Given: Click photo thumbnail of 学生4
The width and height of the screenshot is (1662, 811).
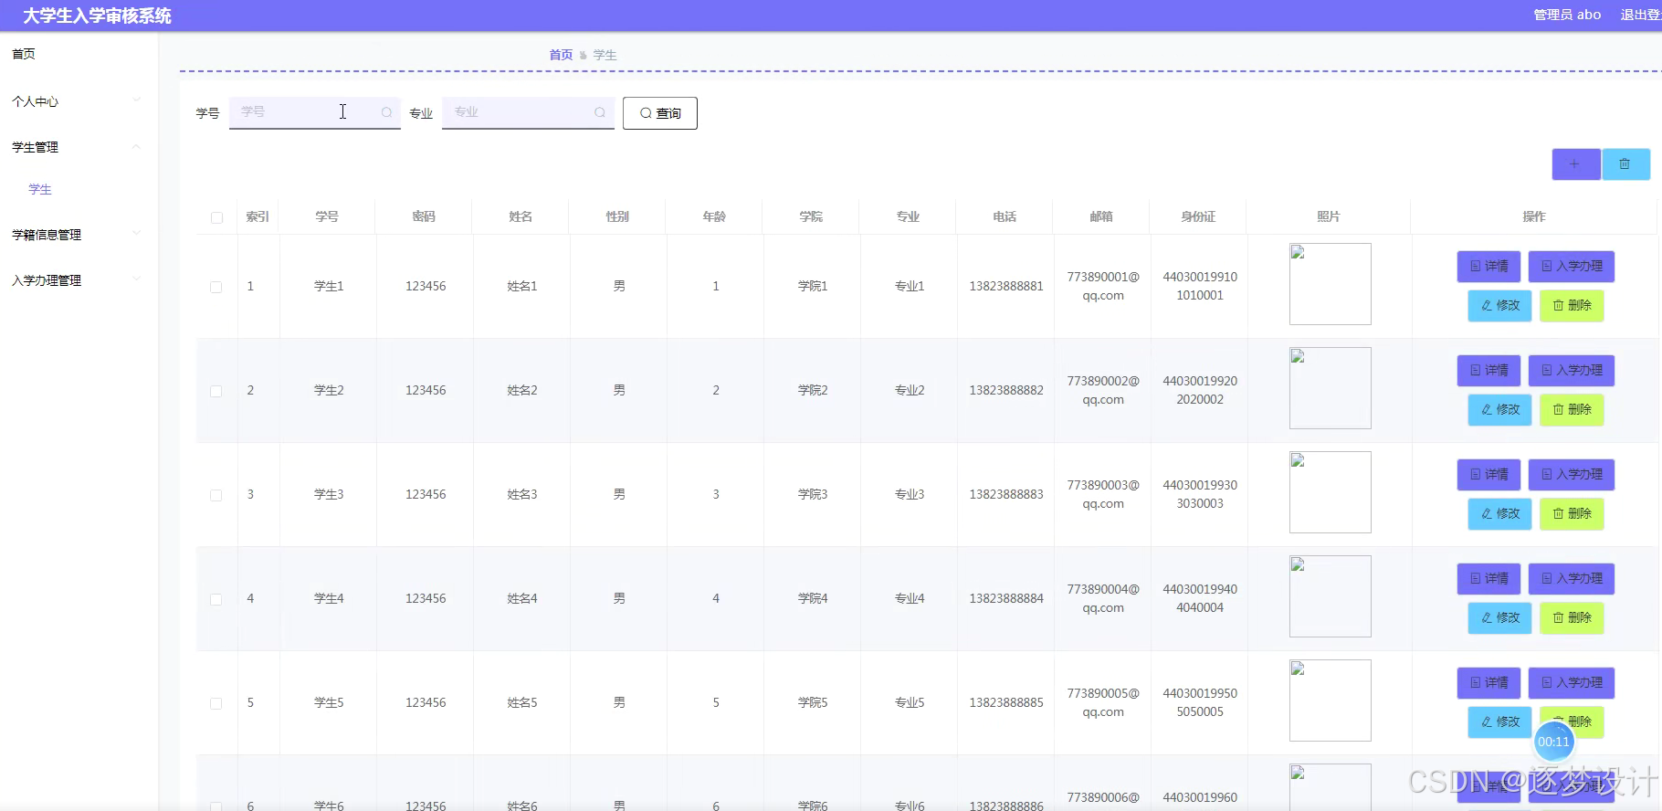Looking at the screenshot, I should coord(1330,596).
